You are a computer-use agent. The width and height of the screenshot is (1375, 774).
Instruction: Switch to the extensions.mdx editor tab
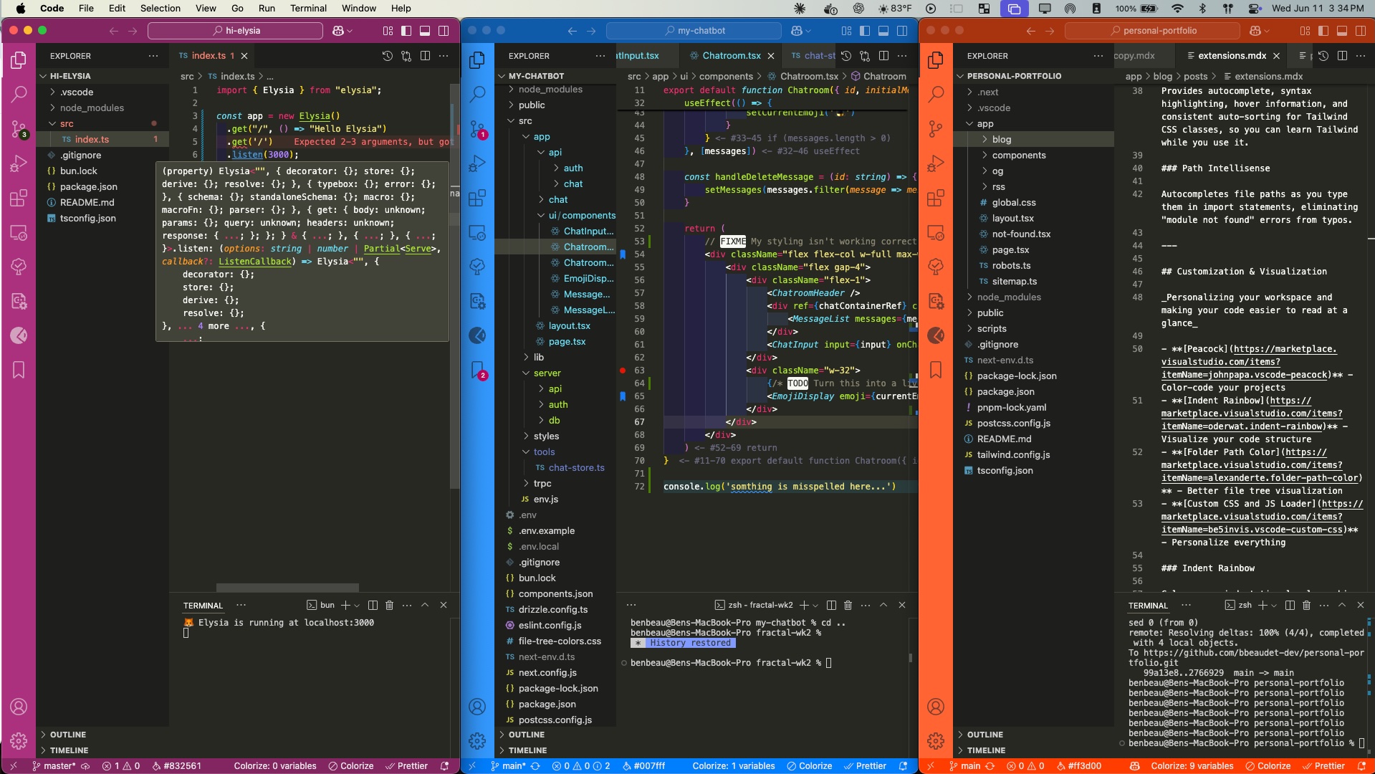click(x=1232, y=56)
